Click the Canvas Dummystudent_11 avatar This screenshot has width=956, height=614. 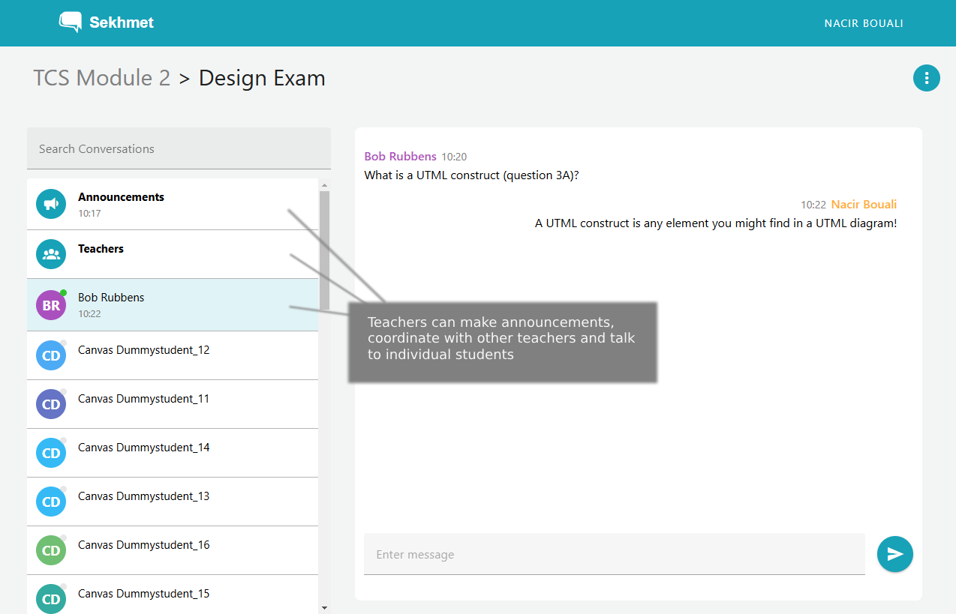point(51,404)
